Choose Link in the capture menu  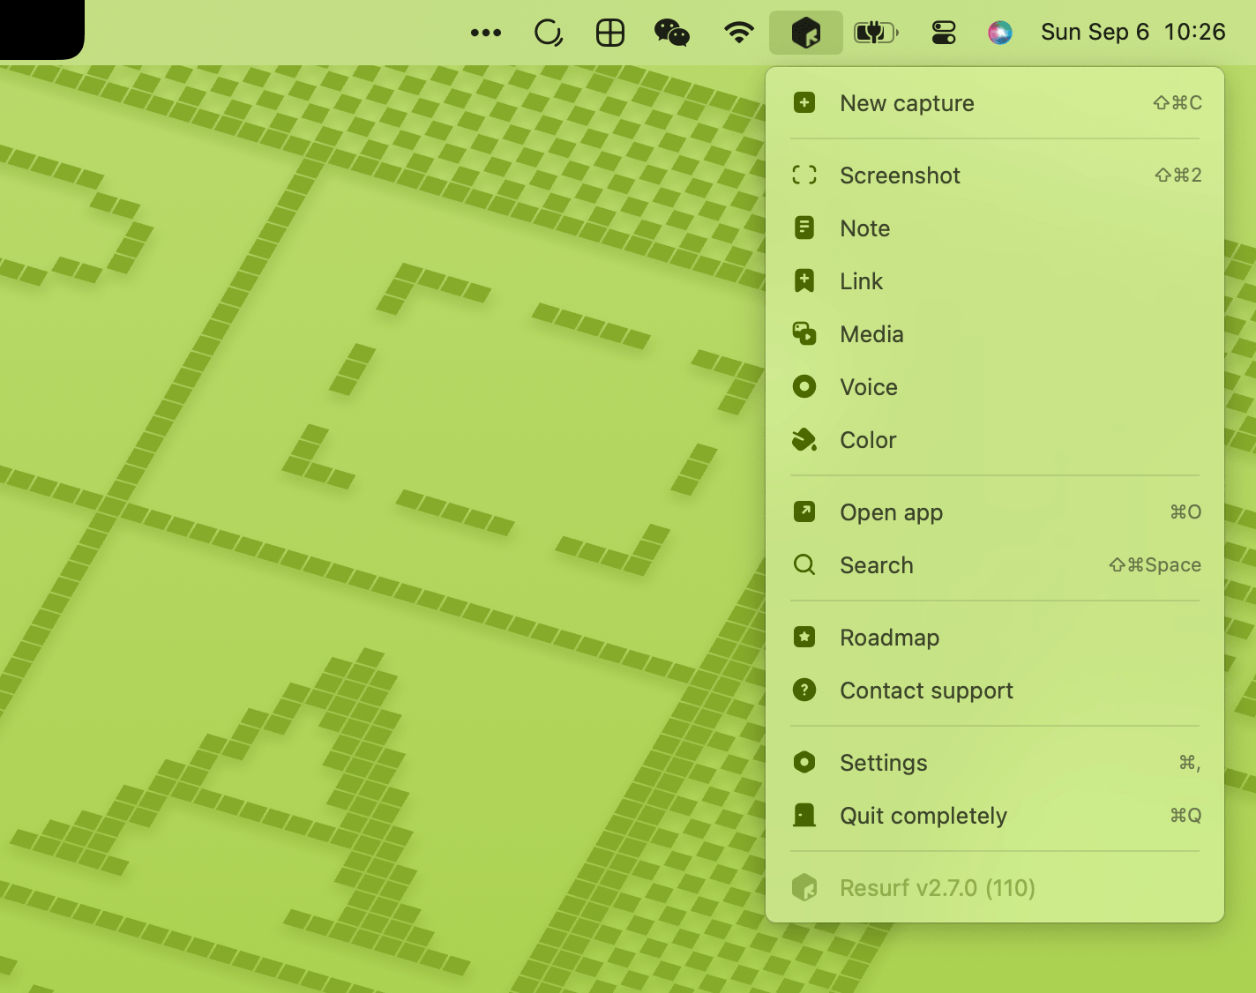click(x=995, y=281)
